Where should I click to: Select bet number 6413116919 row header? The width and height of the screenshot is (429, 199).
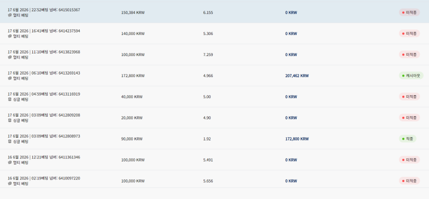44,94
